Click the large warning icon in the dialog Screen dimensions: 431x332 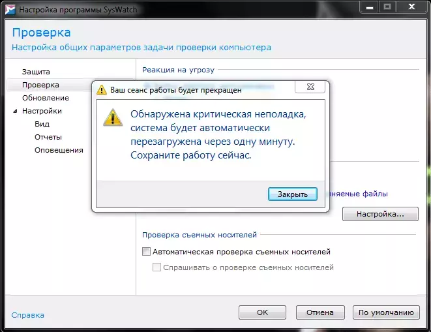[113, 117]
